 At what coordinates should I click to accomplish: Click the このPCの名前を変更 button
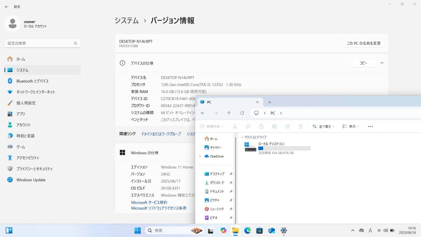pos(364,43)
